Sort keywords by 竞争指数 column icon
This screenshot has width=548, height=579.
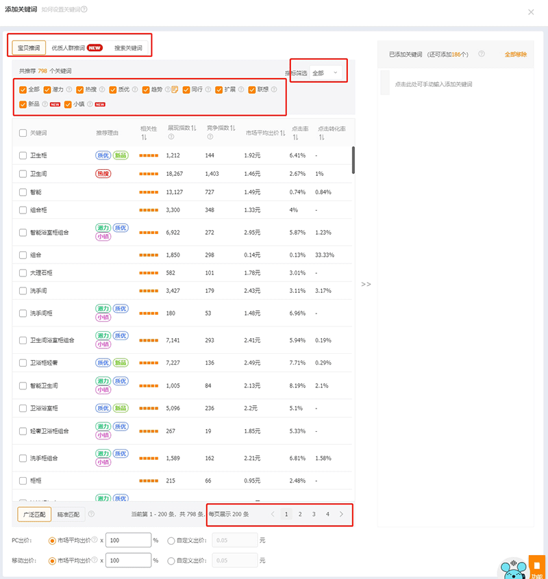232,128
